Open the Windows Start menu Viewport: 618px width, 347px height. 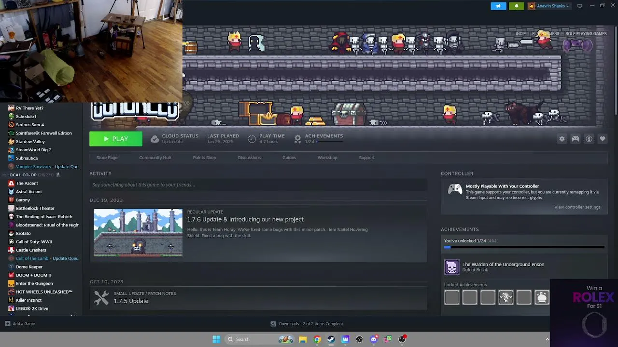(217, 339)
